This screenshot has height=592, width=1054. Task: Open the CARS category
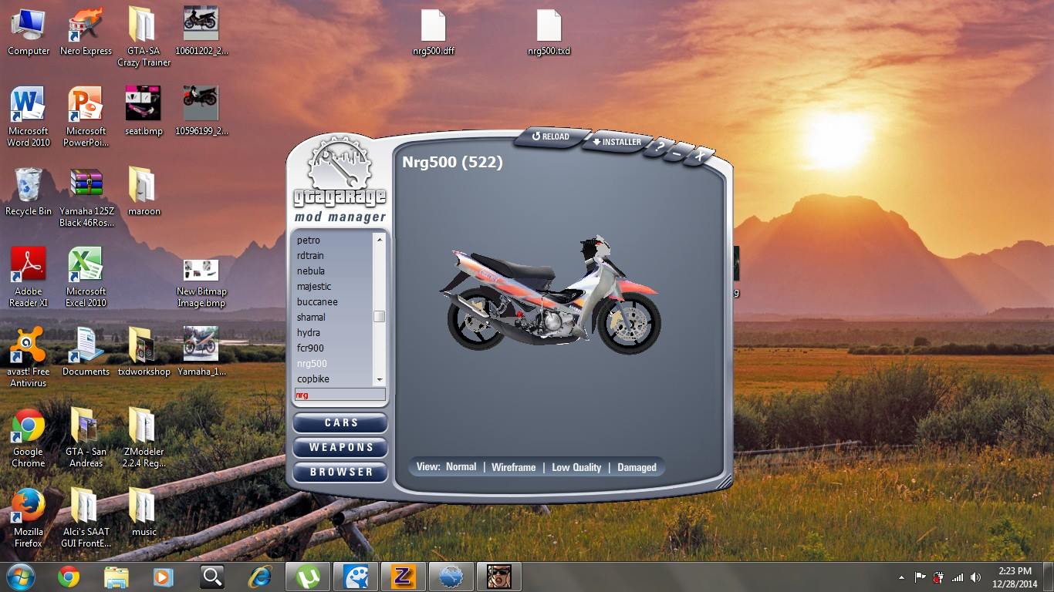pyautogui.click(x=340, y=423)
